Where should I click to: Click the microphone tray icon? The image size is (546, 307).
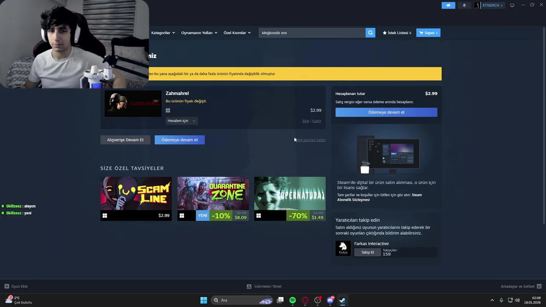[x=501, y=300]
